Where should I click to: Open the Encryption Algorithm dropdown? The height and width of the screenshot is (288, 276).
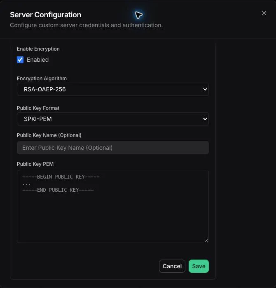pyautogui.click(x=113, y=89)
